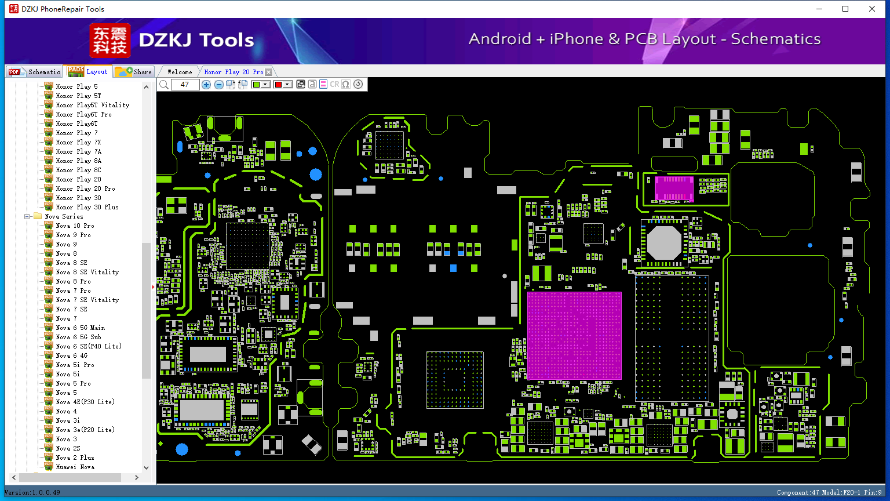Rotate the board layout counter-clockwise
The height and width of the screenshot is (501, 890).
[x=243, y=85]
